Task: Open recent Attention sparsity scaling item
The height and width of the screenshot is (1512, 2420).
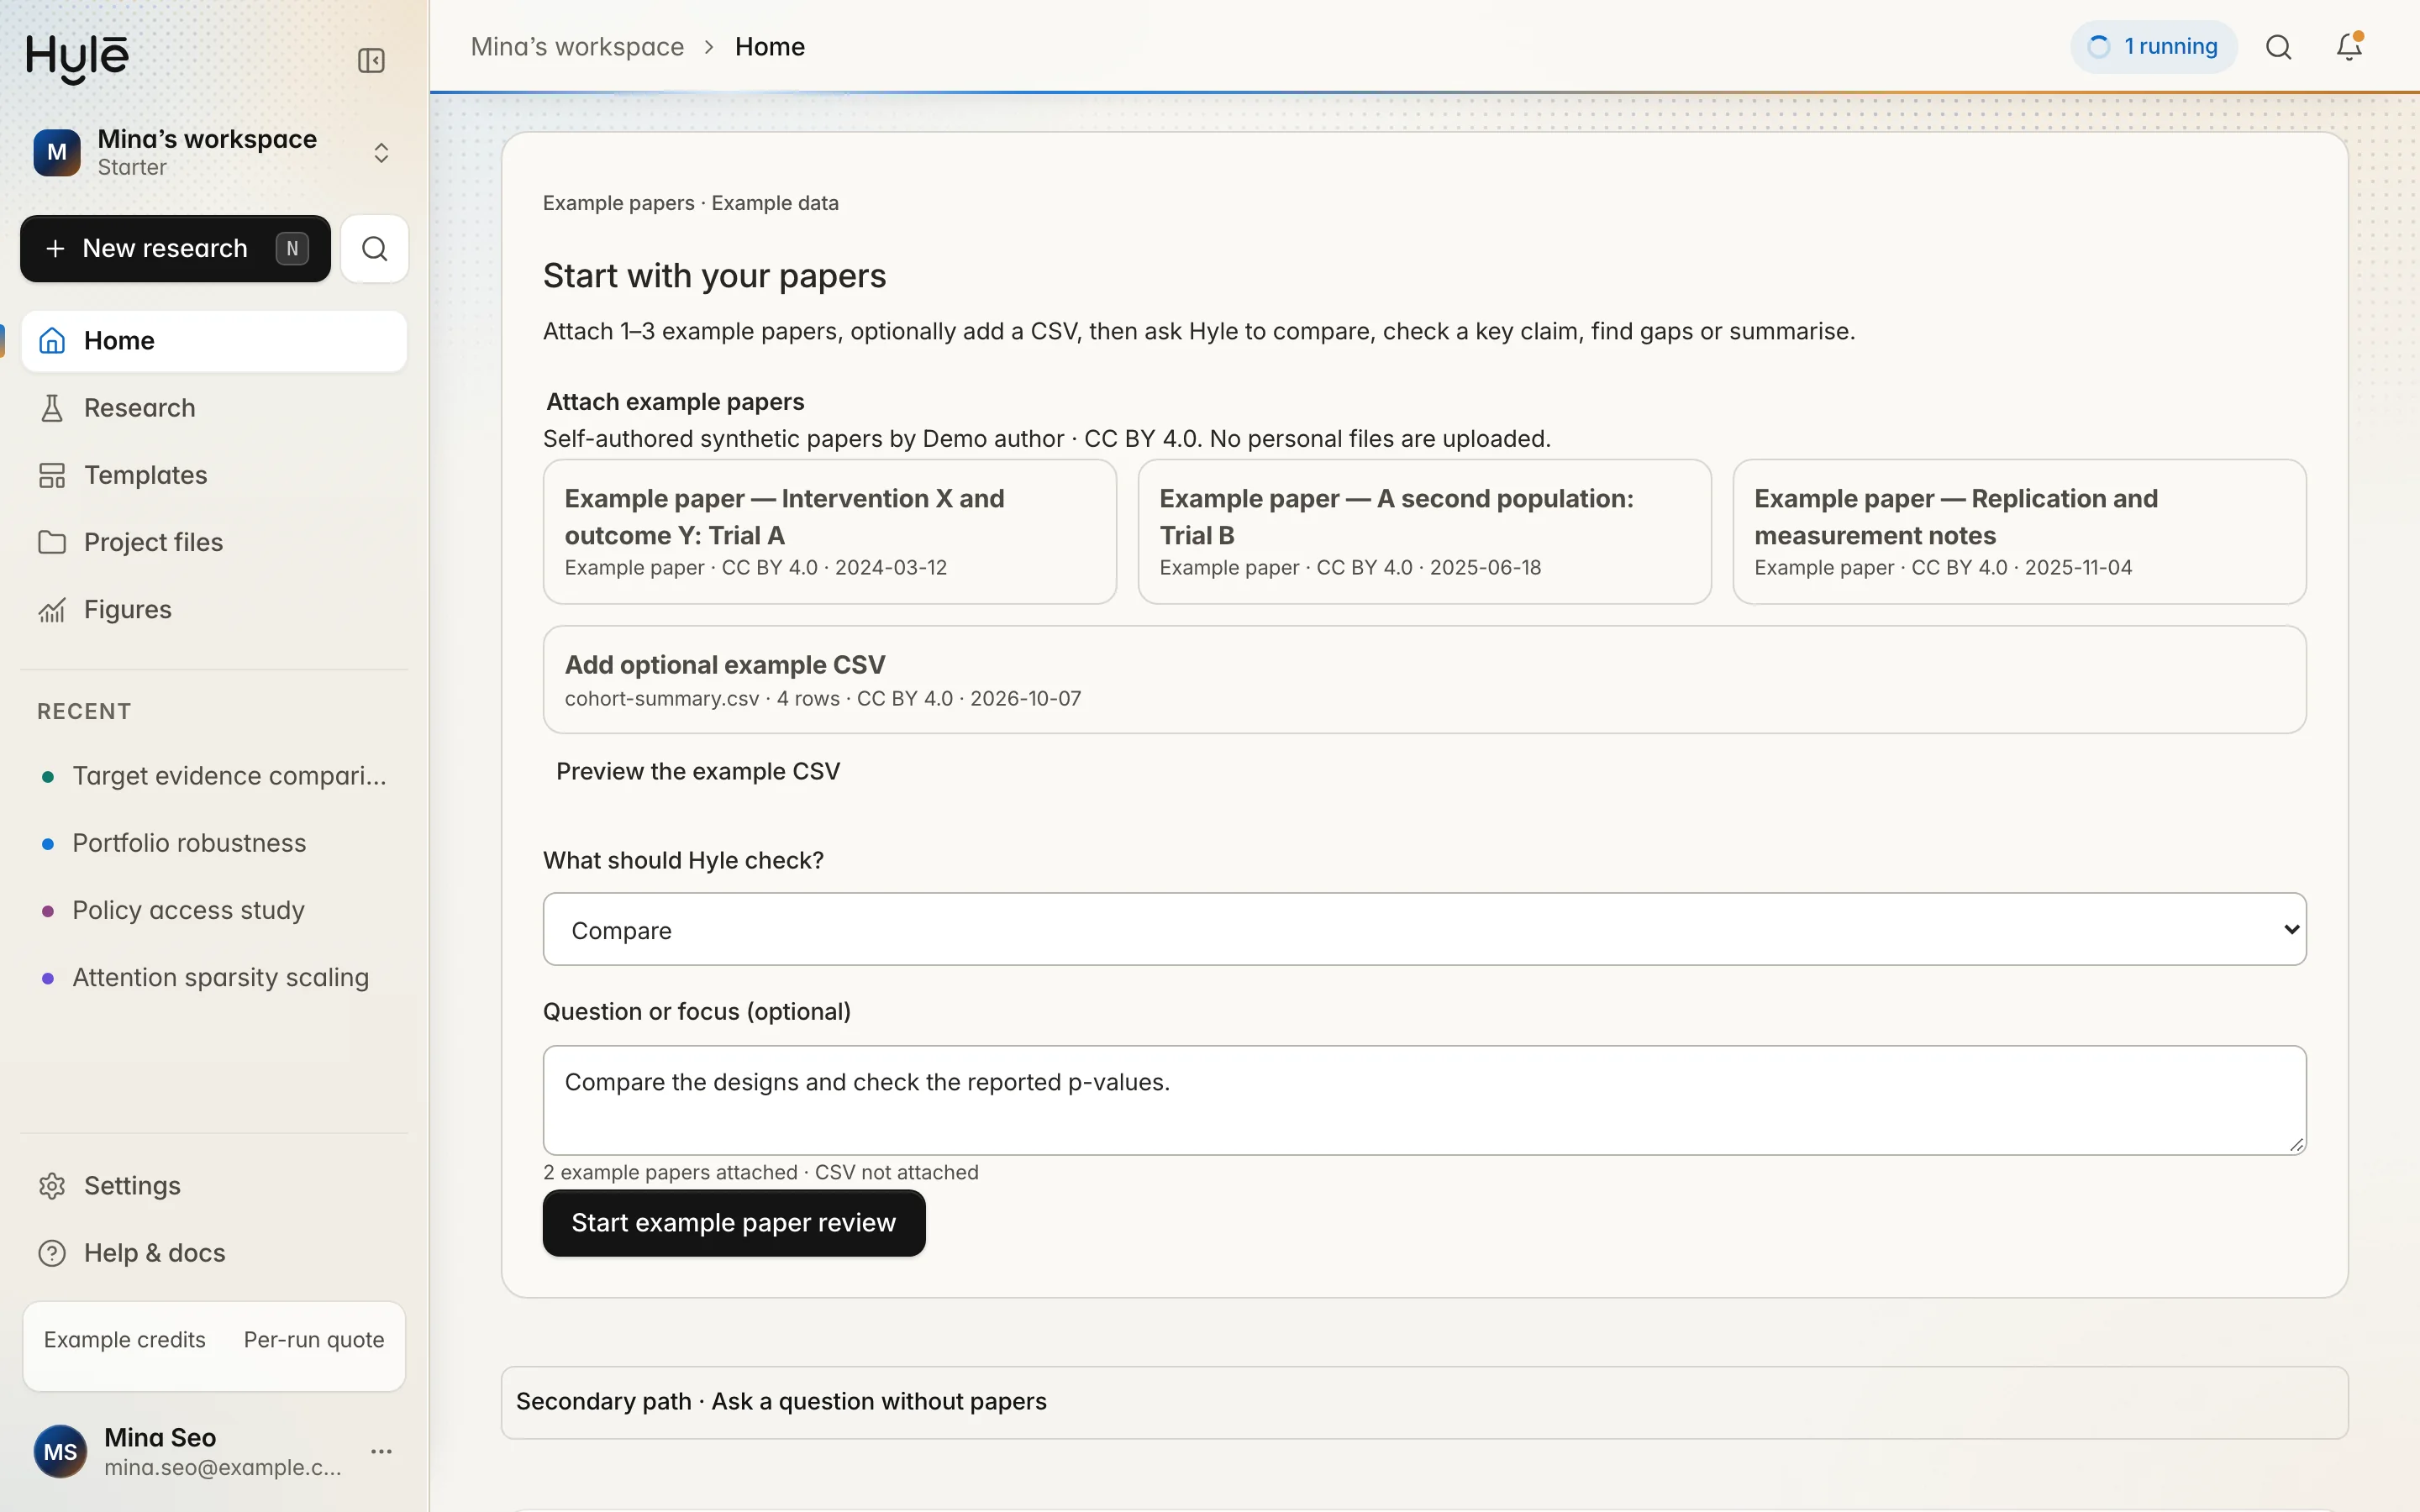Action: click(x=214, y=977)
